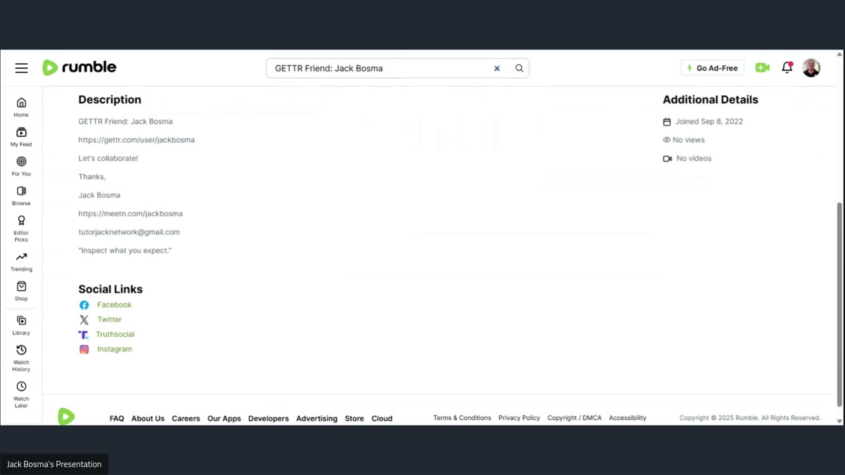Click the Rumble logo in header
This screenshot has width=845, height=475.
tap(79, 67)
